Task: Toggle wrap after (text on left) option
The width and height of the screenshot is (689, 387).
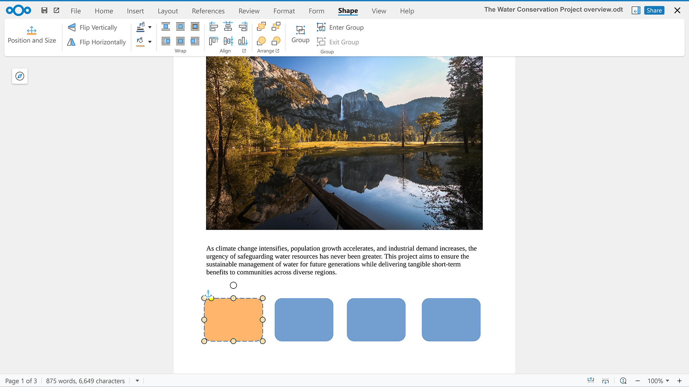Action: click(166, 41)
